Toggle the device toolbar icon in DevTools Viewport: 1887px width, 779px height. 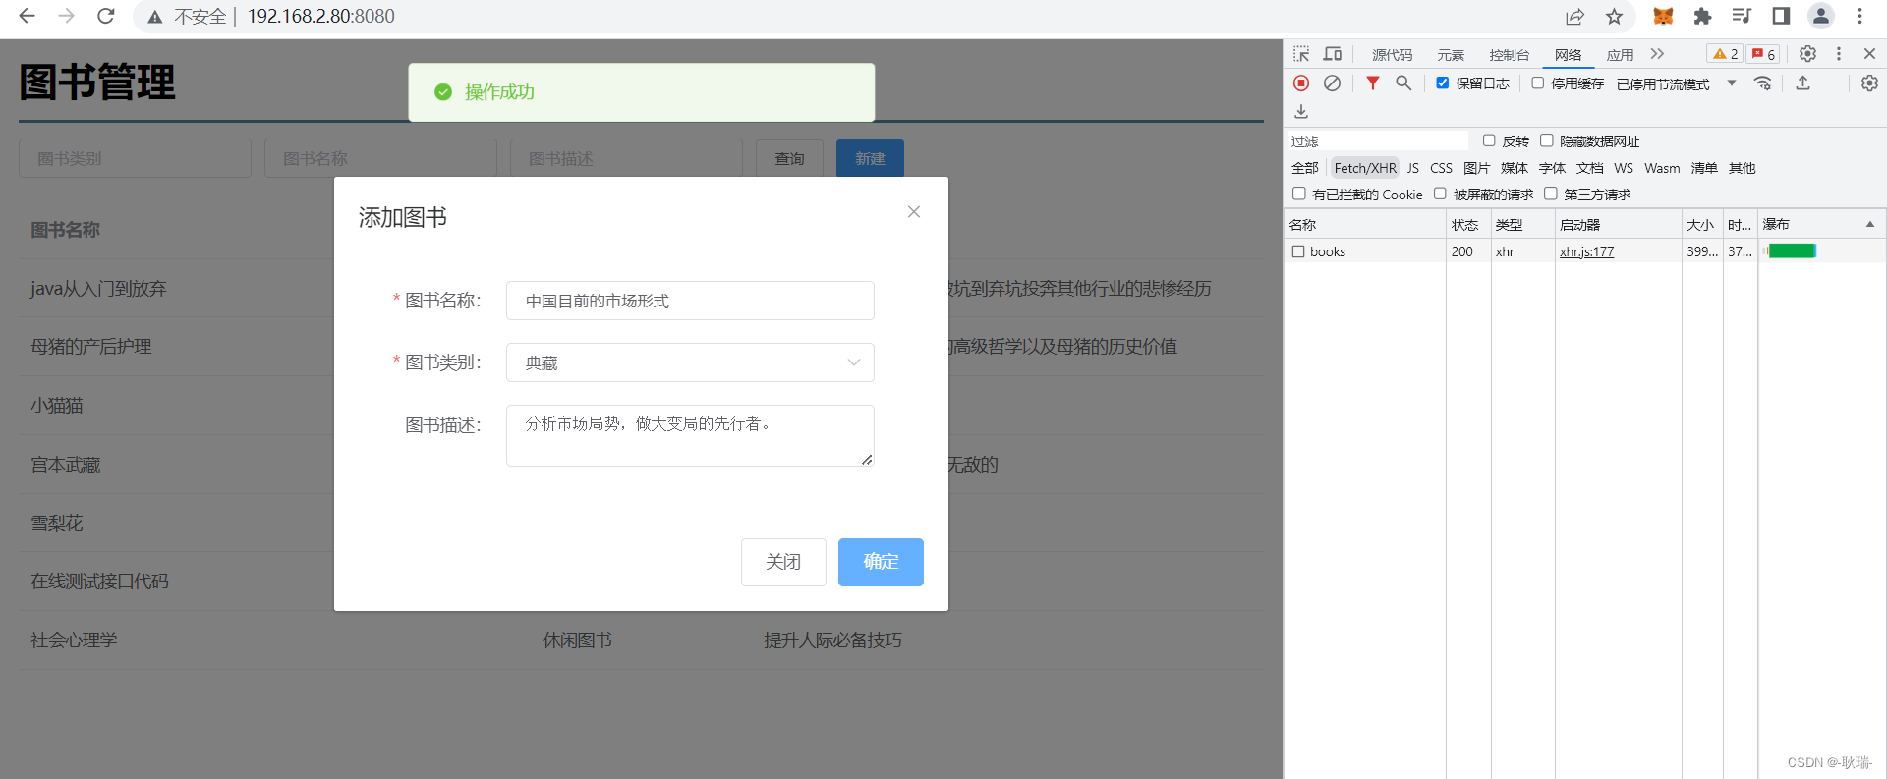[x=1333, y=54]
